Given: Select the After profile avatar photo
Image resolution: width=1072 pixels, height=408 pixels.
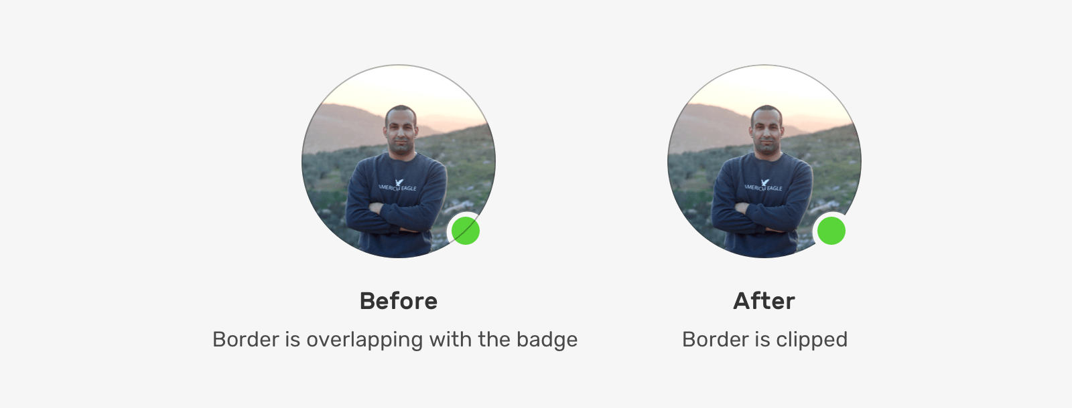Looking at the screenshot, I should pyautogui.click(x=764, y=161).
